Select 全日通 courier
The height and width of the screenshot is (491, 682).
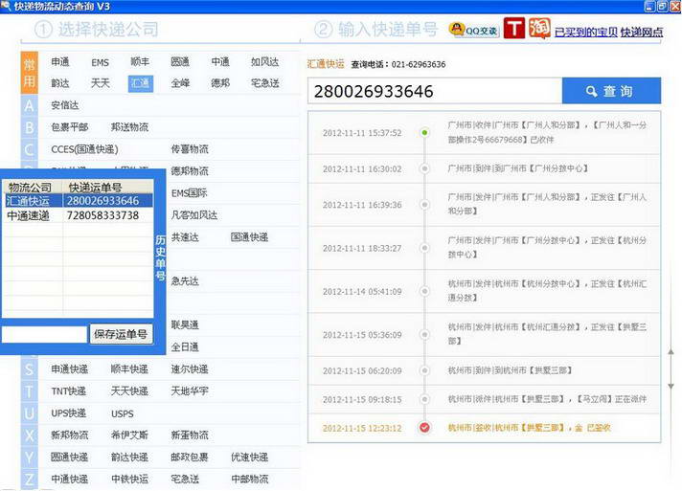[185, 347]
